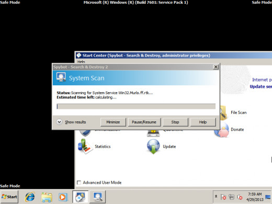Screen dimensions: 272x204
Task: Close the Spybot System Scan dialog
Action: click(216, 67)
